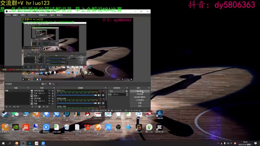
Task: Open the 淡出 transition dropdown
Action: tap(116, 91)
